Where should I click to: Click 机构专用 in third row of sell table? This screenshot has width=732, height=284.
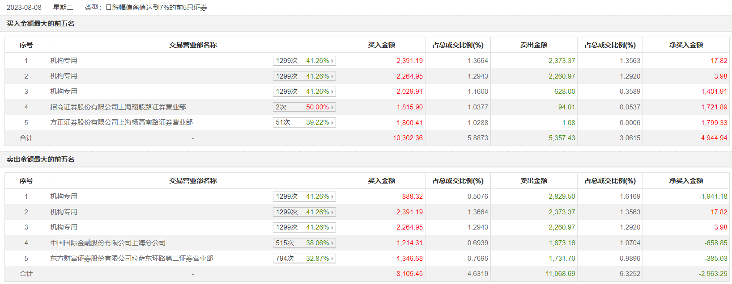(64, 227)
